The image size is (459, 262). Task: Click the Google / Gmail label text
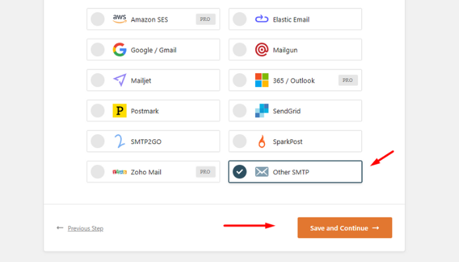(153, 50)
